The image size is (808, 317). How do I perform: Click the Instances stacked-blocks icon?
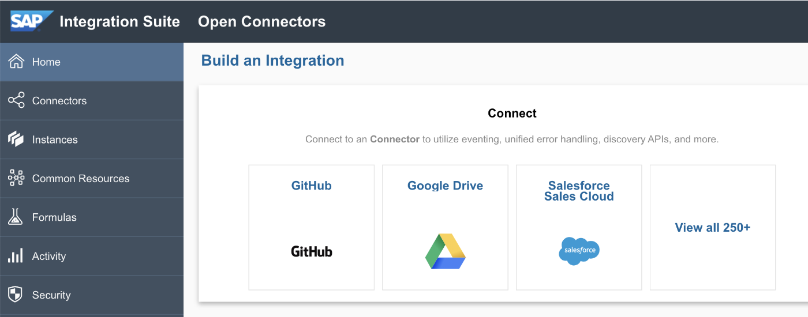[x=16, y=139]
